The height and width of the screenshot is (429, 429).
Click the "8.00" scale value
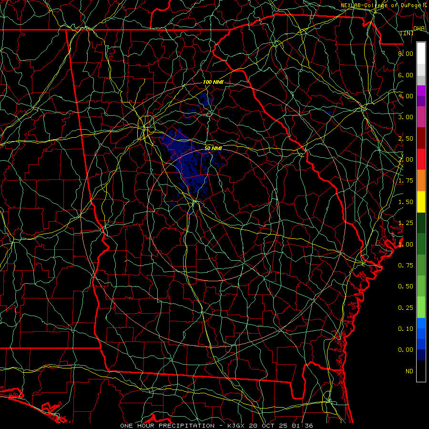(406, 53)
